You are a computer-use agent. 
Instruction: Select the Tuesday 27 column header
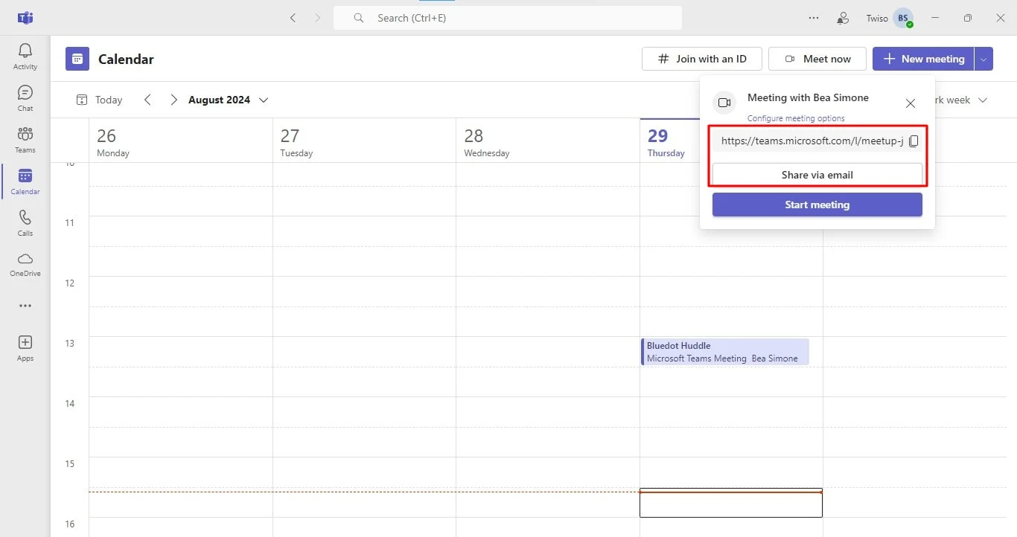[x=364, y=141]
